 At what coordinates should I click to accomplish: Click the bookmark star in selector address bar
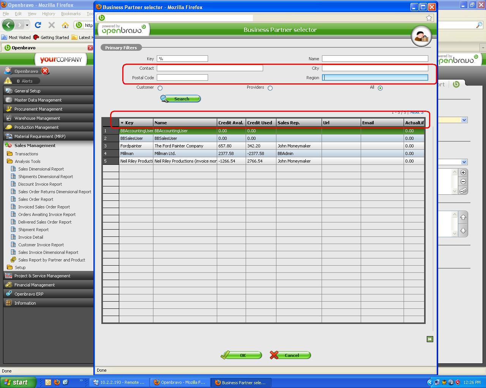(429, 18)
